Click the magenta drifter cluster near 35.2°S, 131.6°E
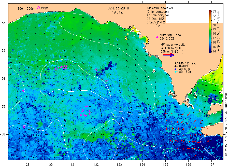229x168 pixels. click(x=86, y=111)
